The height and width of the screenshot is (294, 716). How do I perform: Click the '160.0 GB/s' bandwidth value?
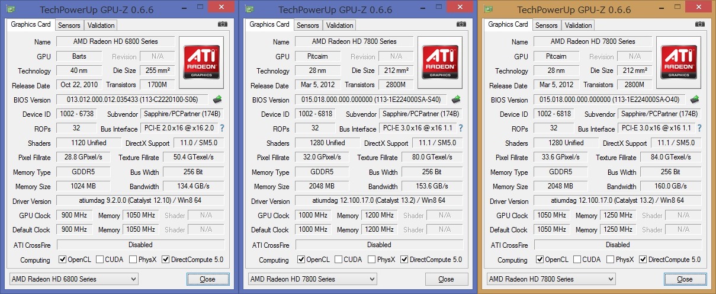click(671, 186)
